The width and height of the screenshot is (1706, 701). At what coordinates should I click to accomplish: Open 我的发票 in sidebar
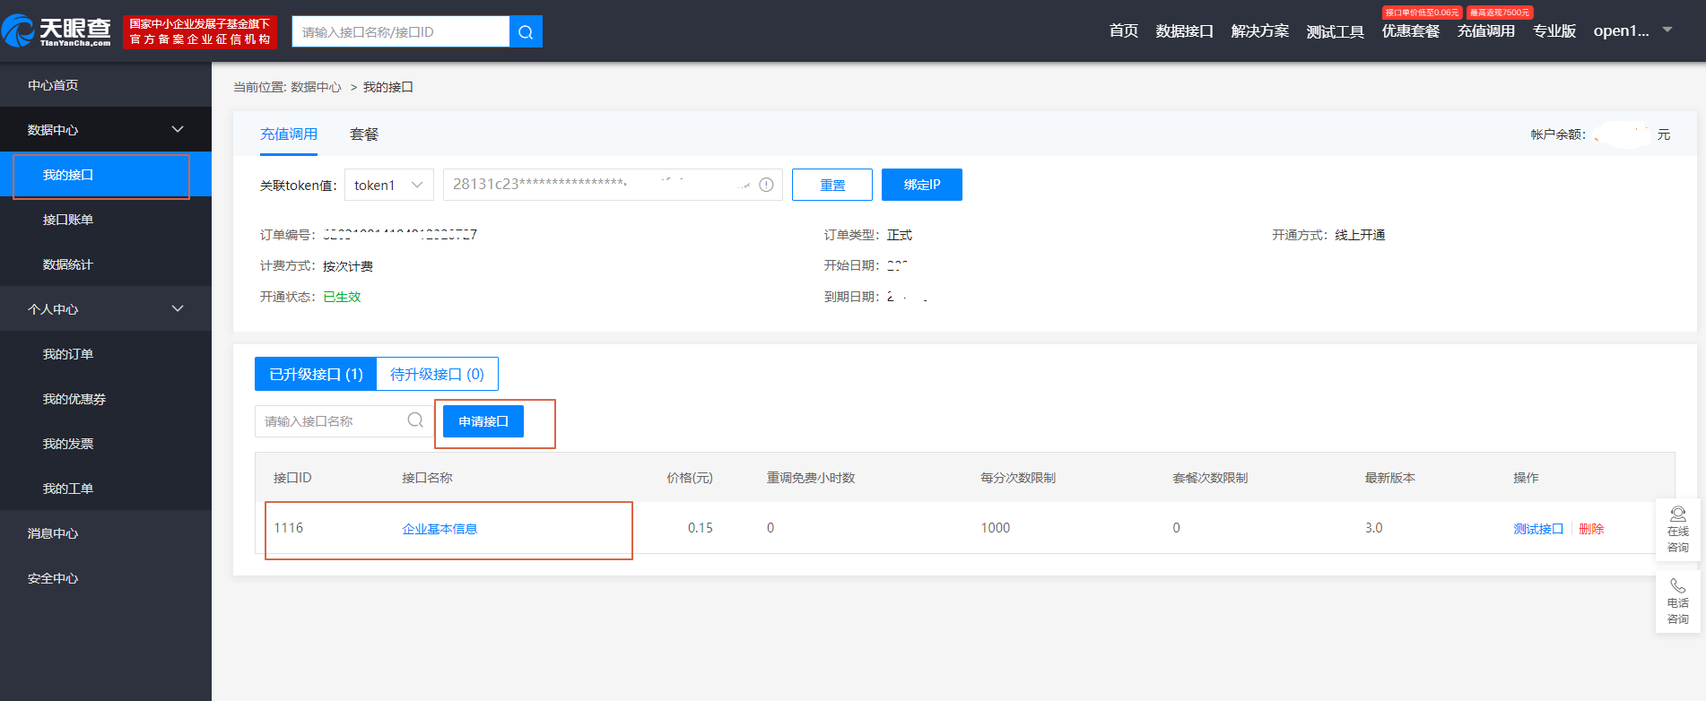(x=106, y=444)
